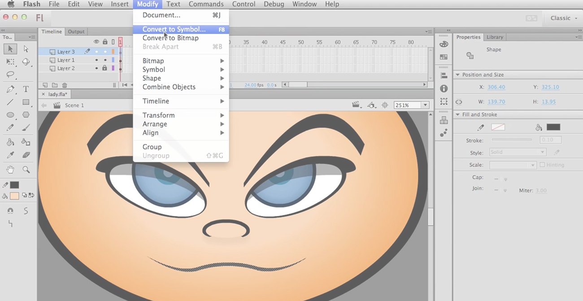583x301 pixels.
Task: Select the Eyedropper tool
Action: pyautogui.click(x=10, y=155)
